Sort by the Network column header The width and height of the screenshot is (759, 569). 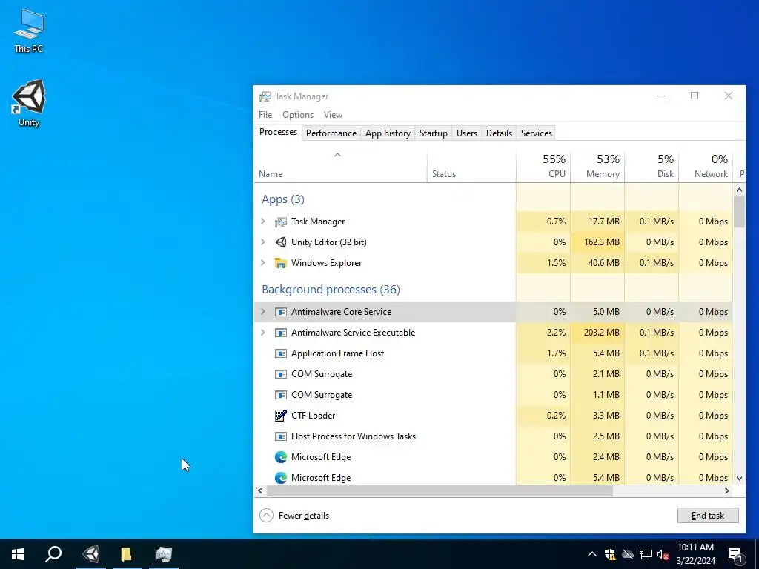706,167
